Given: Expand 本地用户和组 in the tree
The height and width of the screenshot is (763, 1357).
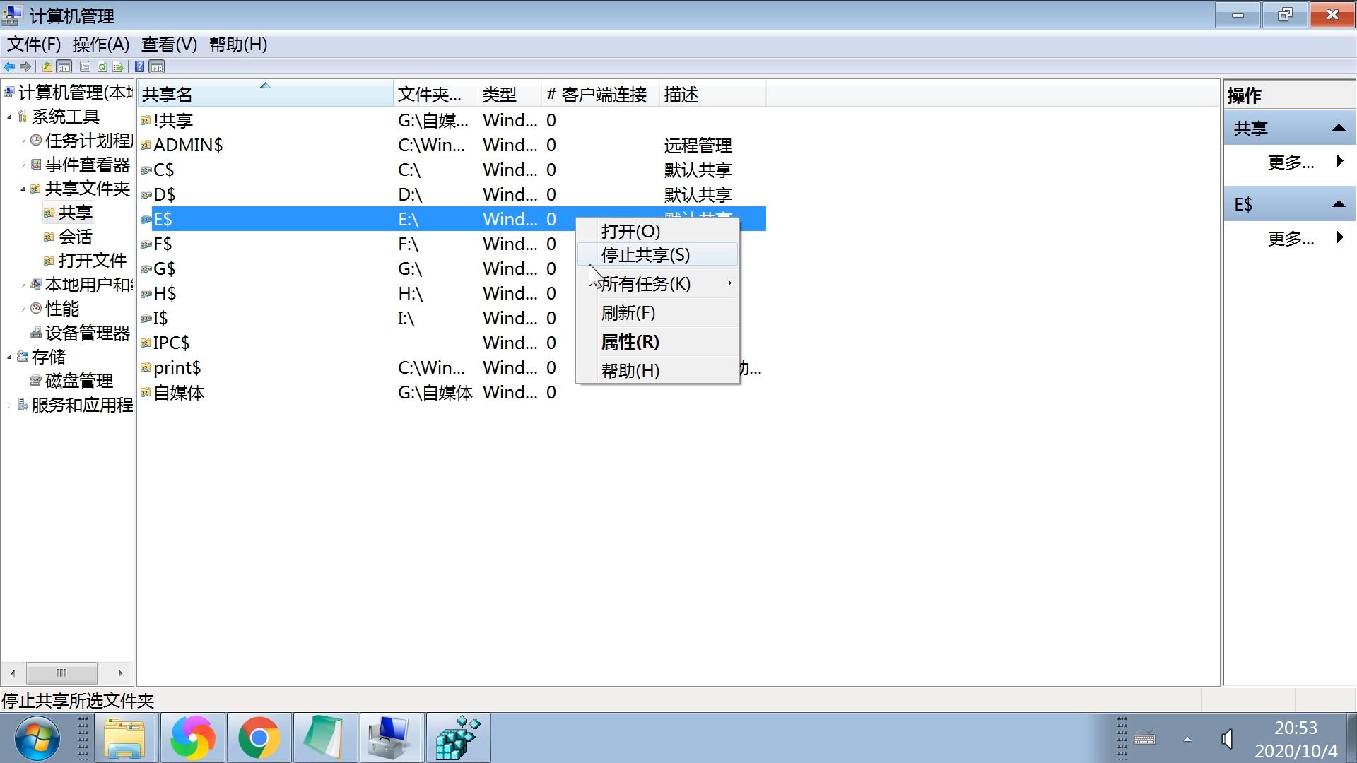Looking at the screenshot, I should point(23,285).
